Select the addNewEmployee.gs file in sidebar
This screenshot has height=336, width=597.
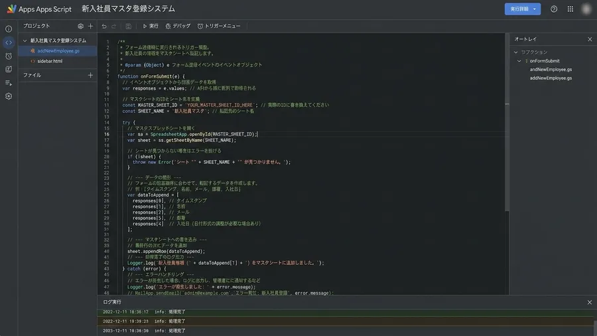click(58, 50)
